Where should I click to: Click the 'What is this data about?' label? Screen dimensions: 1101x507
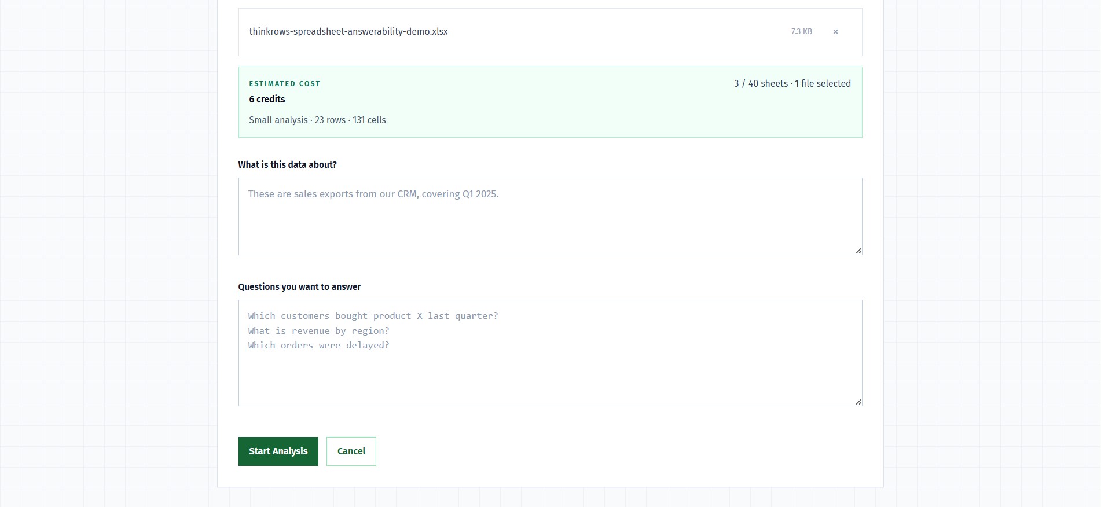coord(288,165)
